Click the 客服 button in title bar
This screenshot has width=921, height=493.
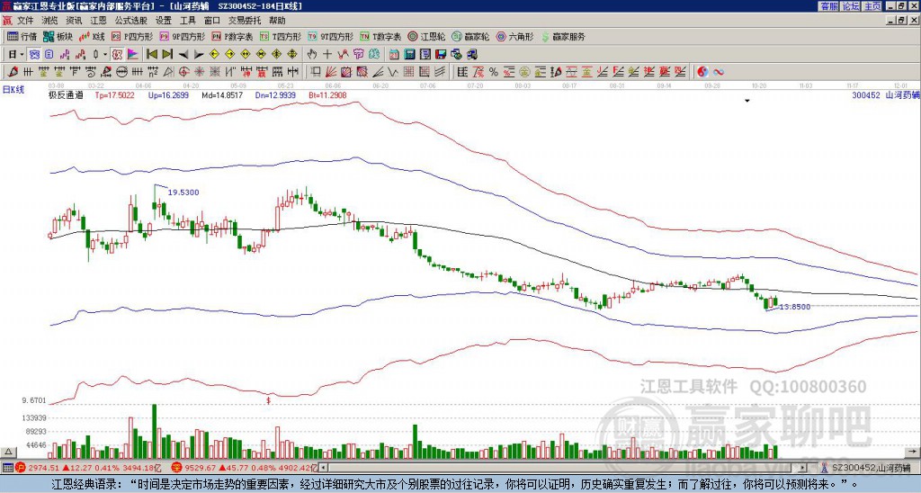click(829, 6)
